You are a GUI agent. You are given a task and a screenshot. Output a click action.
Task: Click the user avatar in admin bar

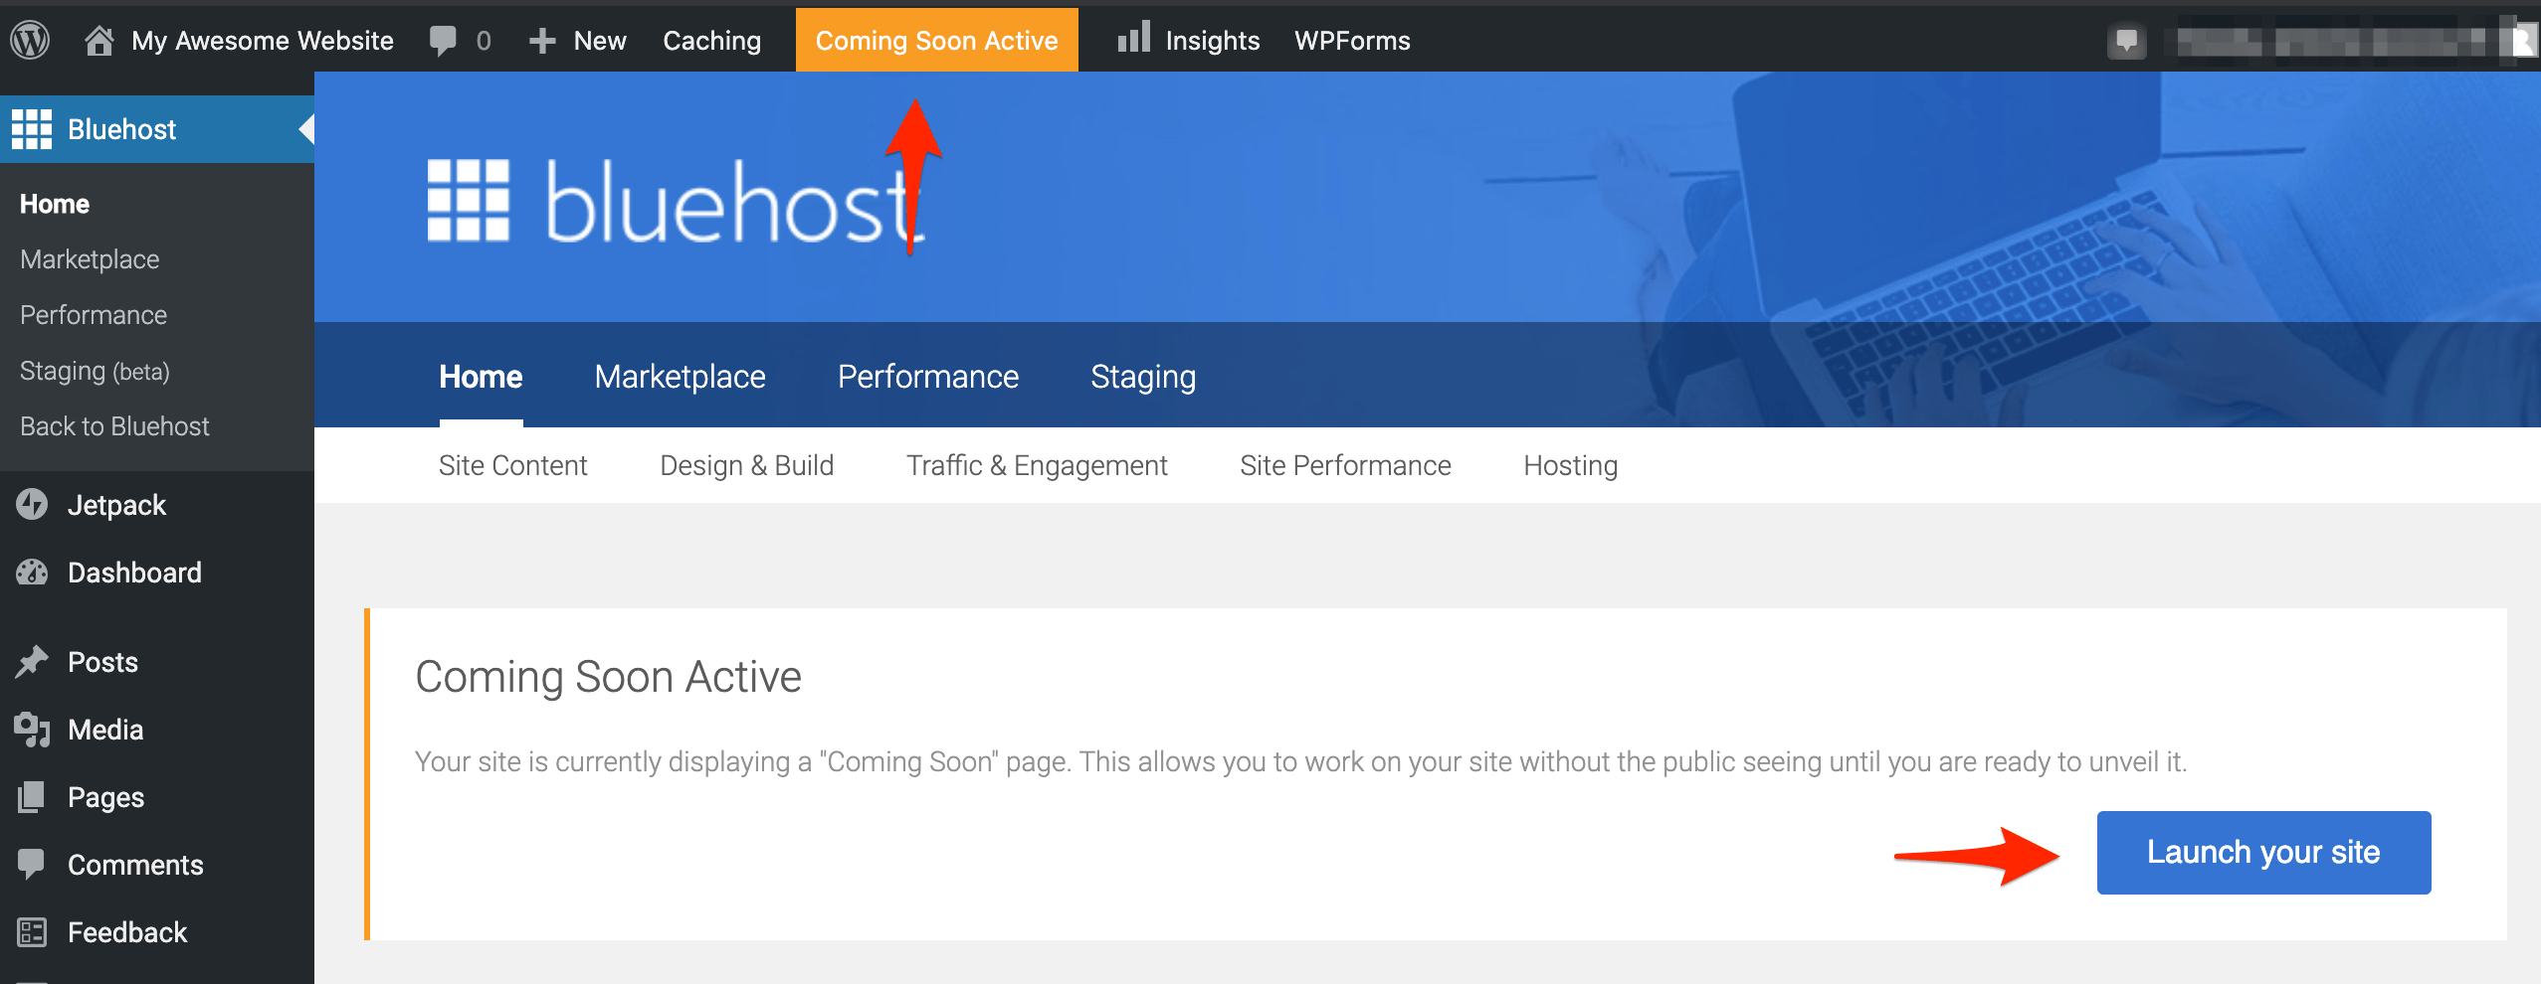[2525, 41]
